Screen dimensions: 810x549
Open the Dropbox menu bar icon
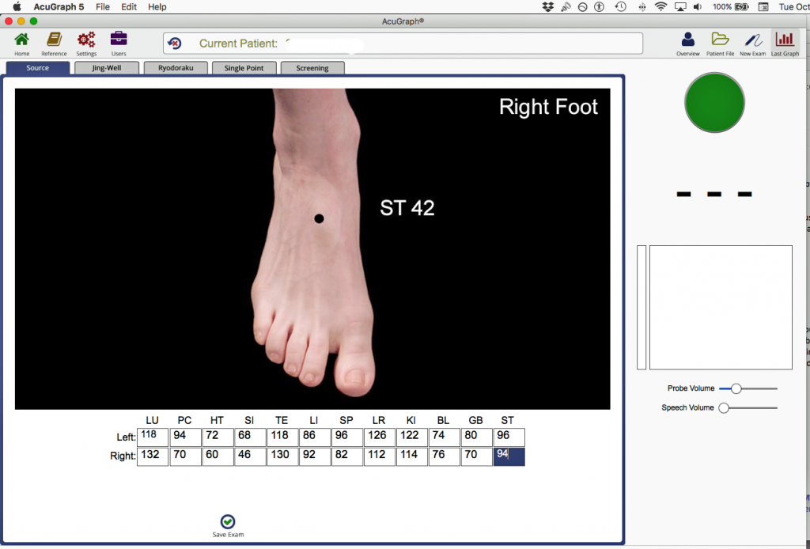tap(548, 6)
